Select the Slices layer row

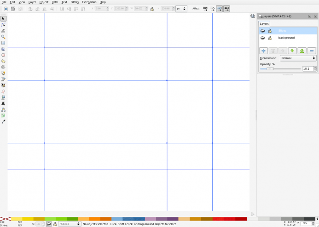pos(288,31)
